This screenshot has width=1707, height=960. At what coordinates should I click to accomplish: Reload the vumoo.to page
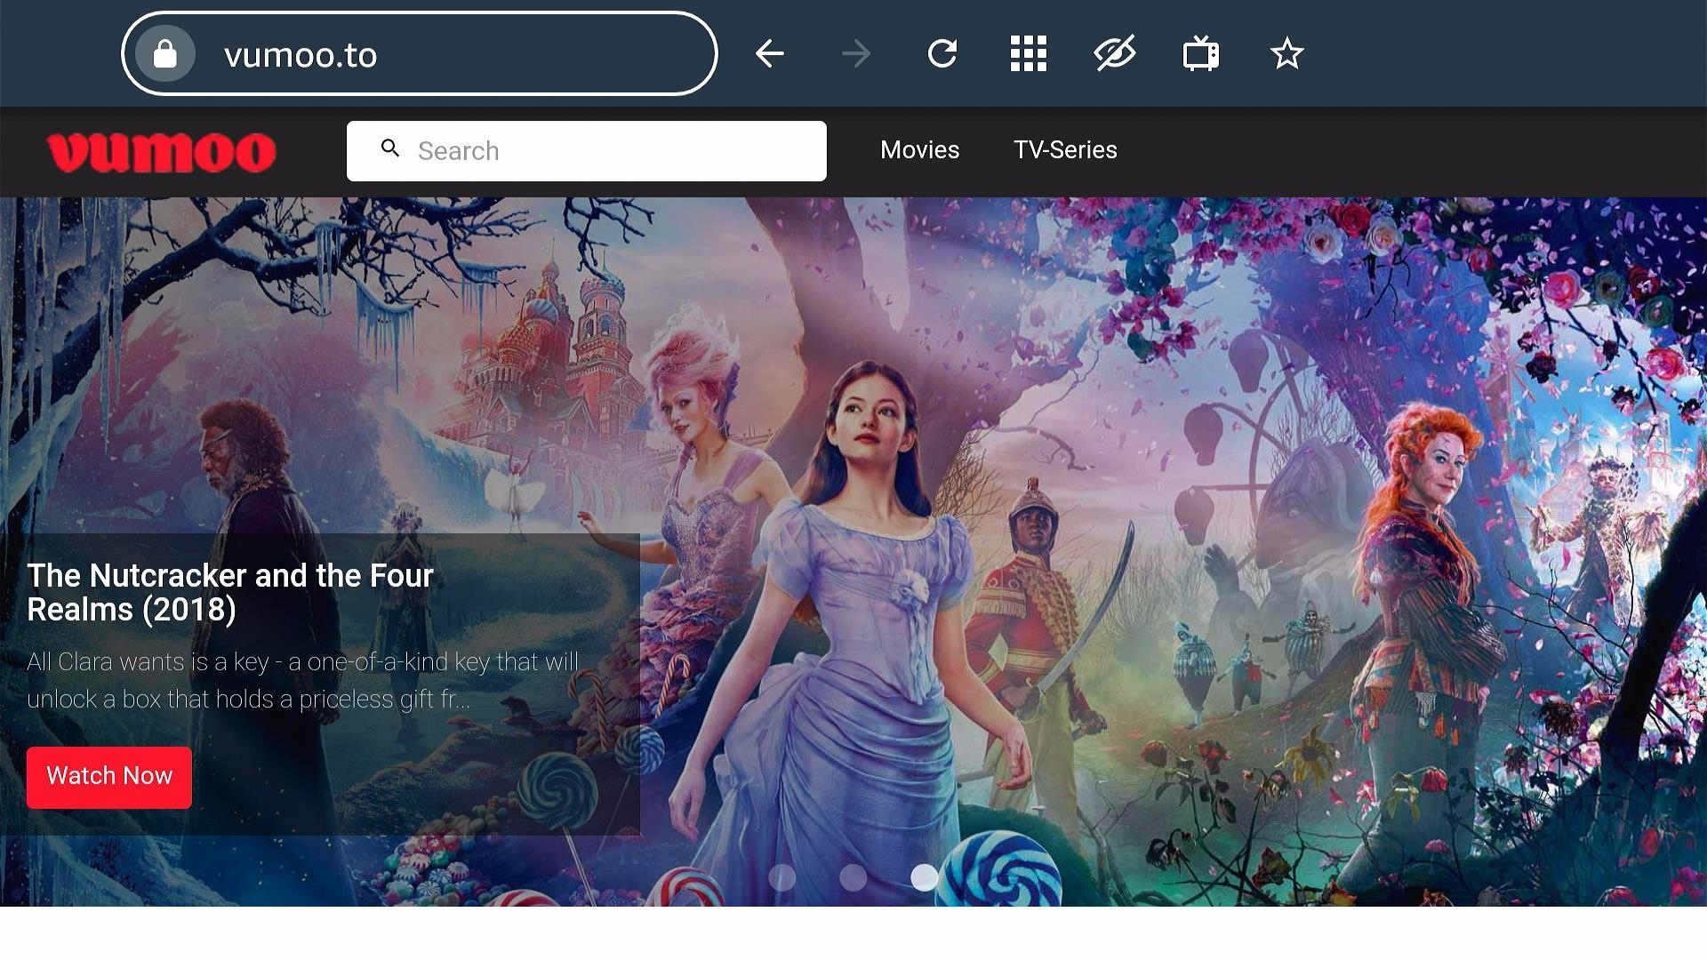click(942, 54)
